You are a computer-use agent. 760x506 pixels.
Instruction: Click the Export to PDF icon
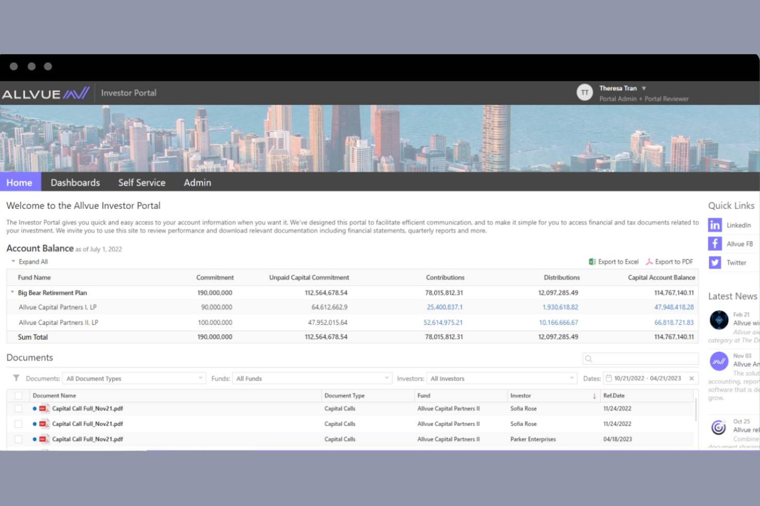pyautogui.click(x=649, y=261)
